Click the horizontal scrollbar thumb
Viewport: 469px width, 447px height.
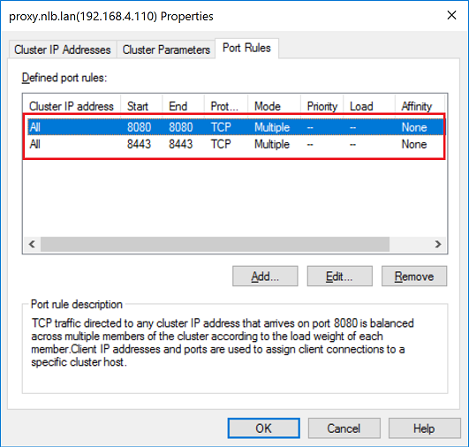[215, 244]
